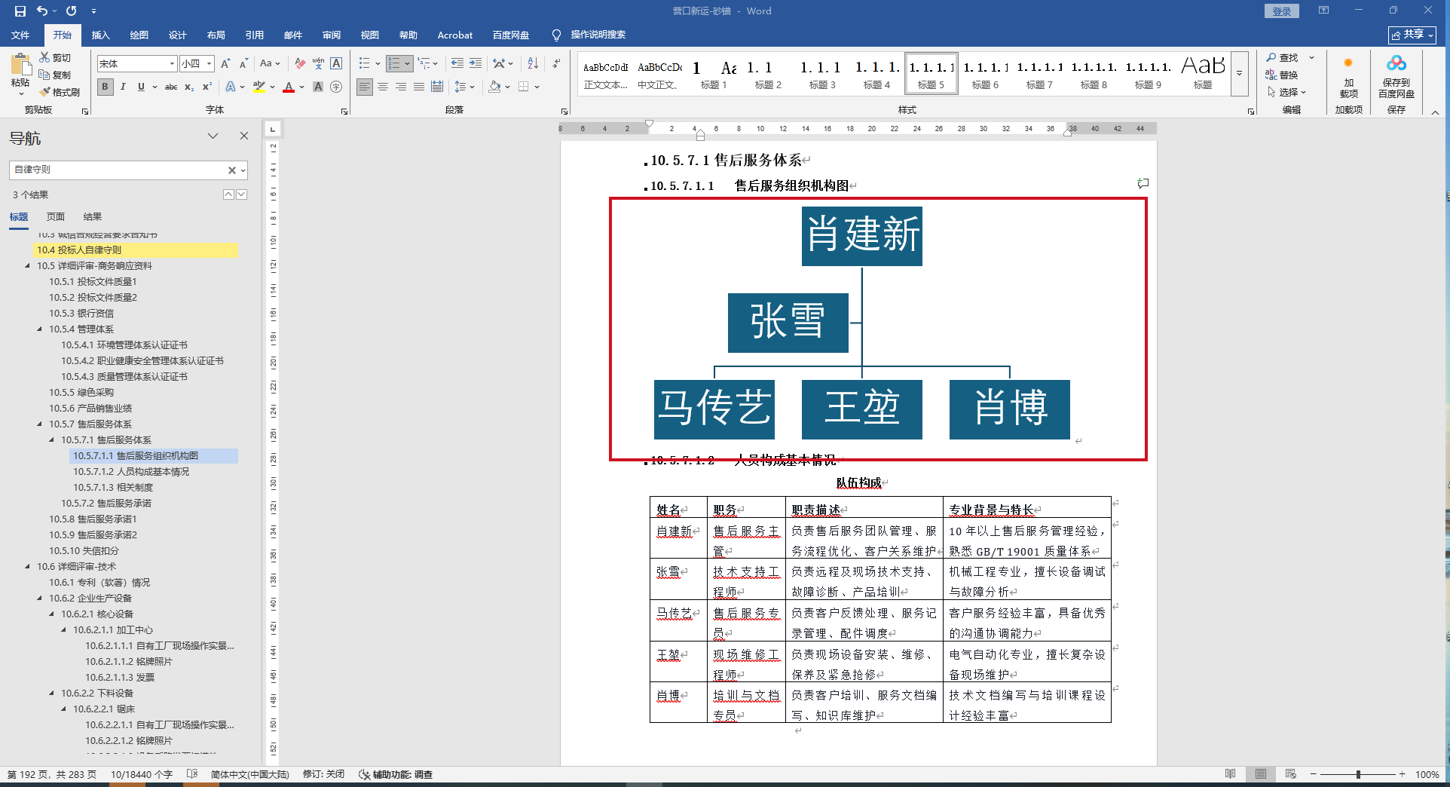Click the 共享 (Share) button
The height and width of the screenshot is (787, 1450).
[x=1412, y=35]
